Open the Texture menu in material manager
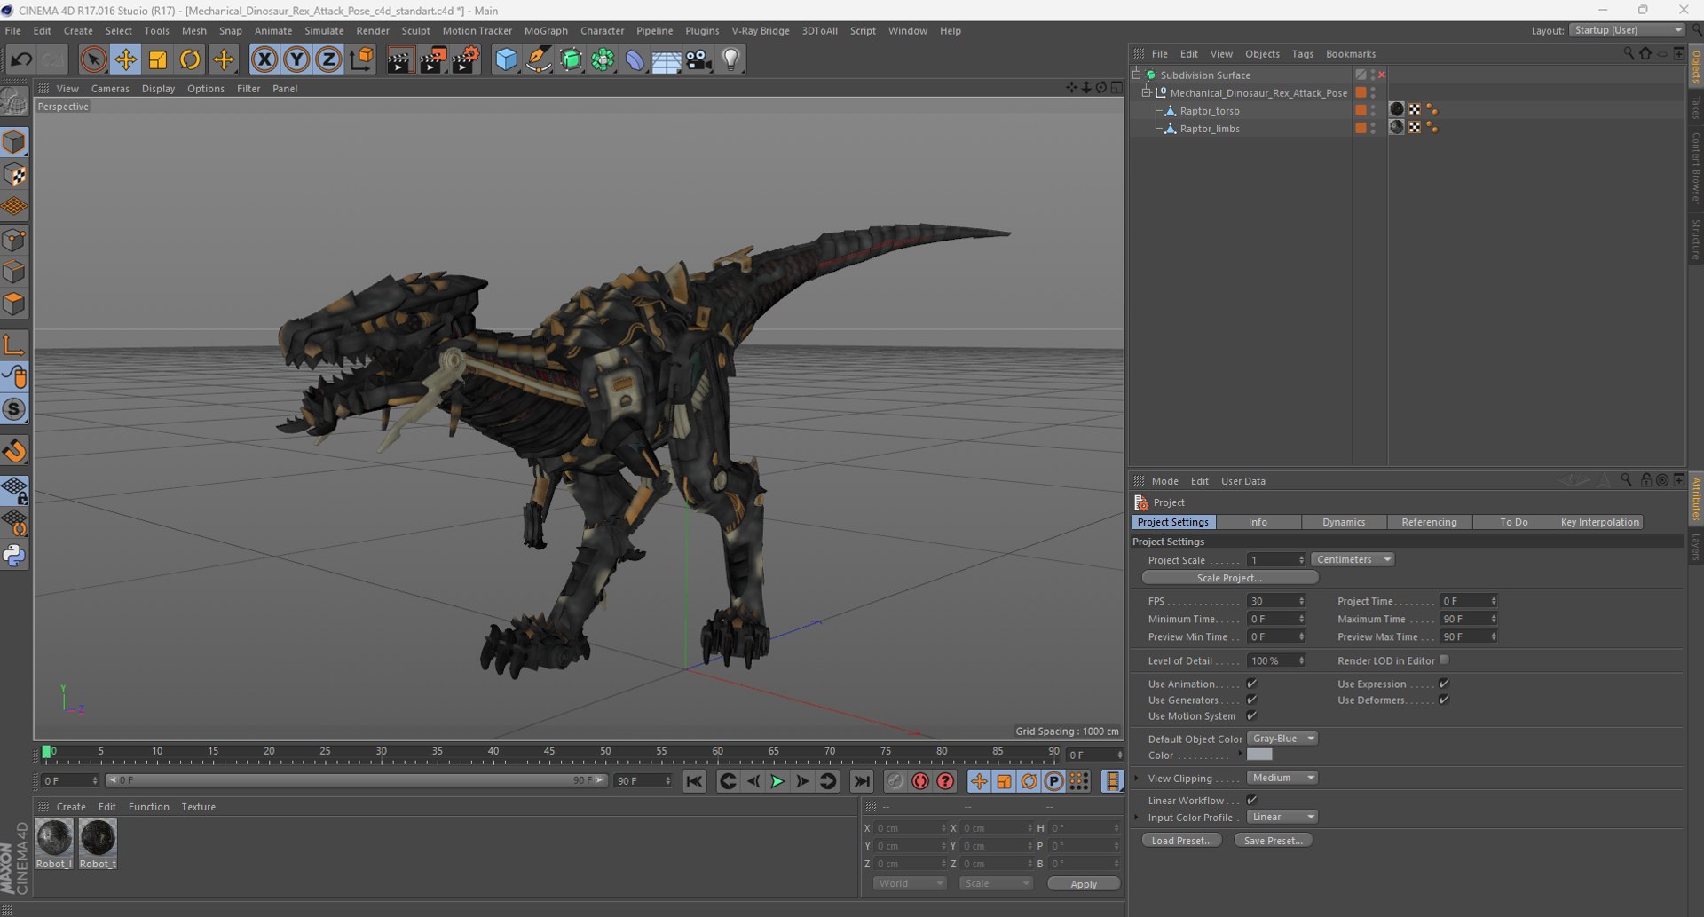This screenshot has width=1704, height=917. coord(198,807)
